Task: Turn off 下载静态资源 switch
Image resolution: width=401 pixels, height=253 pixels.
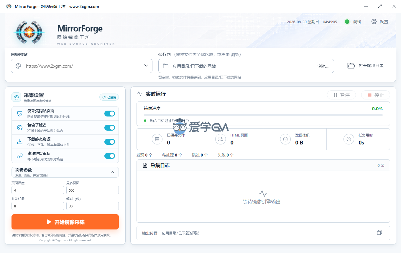Action: [x=110, y=142]
